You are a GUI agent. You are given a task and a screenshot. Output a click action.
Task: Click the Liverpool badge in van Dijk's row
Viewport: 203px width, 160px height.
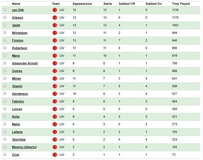(55, 10)
